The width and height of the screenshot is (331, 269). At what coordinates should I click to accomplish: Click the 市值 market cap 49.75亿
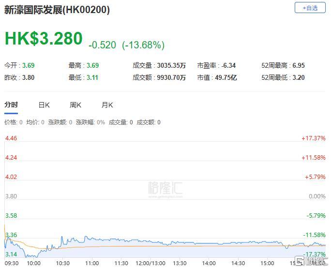tap(226, 77)
